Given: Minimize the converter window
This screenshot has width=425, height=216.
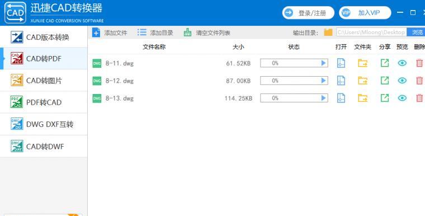Looking at the screenshot, I should coord(400,12).
